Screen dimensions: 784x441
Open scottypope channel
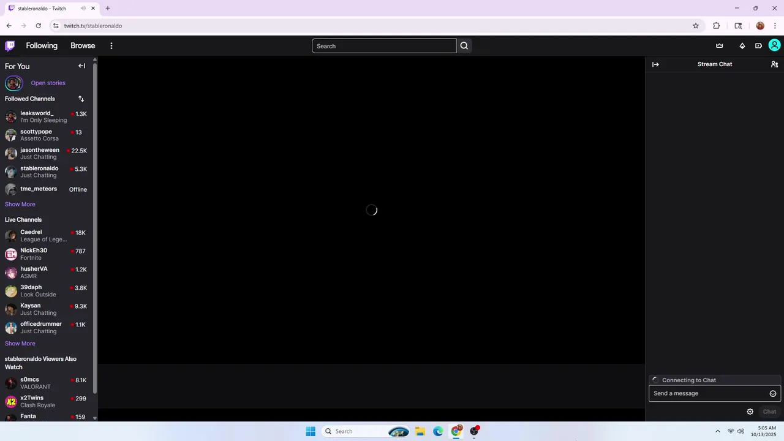pos(47,135)
